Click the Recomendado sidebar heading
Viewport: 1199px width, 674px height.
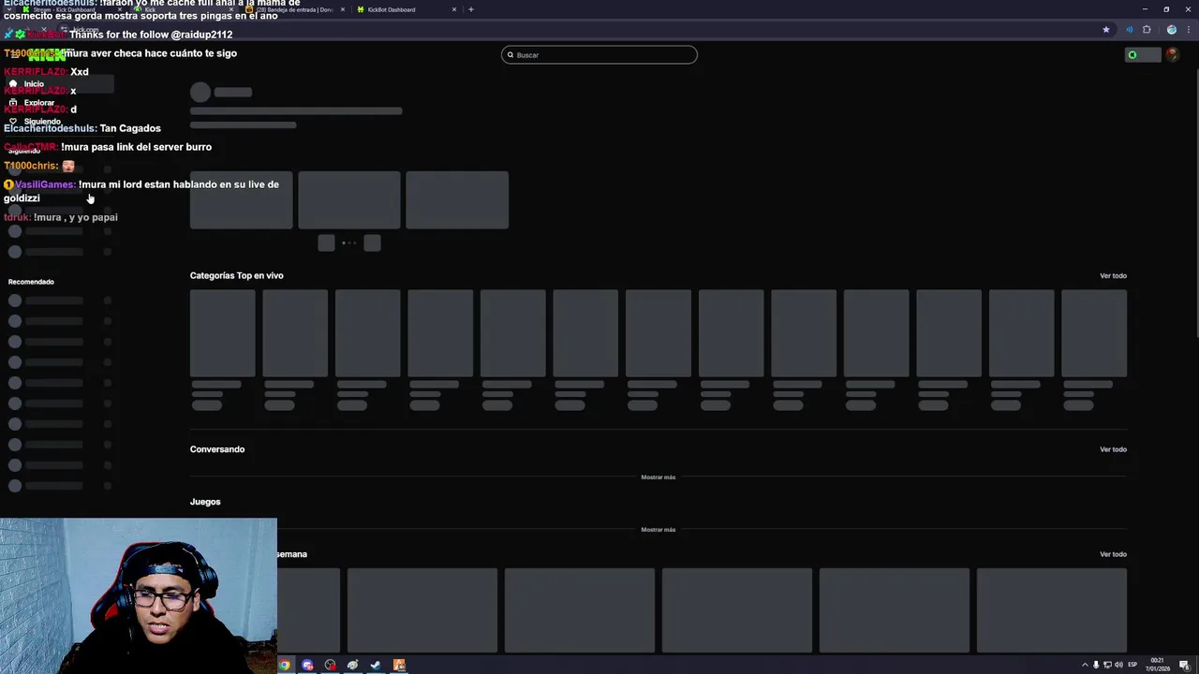coord(31,282)
